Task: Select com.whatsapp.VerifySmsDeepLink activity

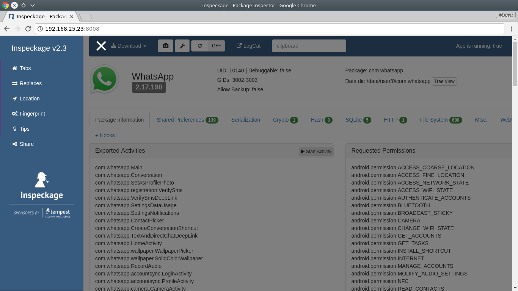Action: pos(136,198)
